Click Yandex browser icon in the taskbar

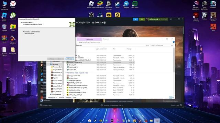(89, 121)
